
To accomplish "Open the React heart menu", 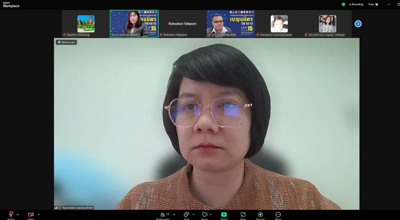I will click(x=205, y=215).
